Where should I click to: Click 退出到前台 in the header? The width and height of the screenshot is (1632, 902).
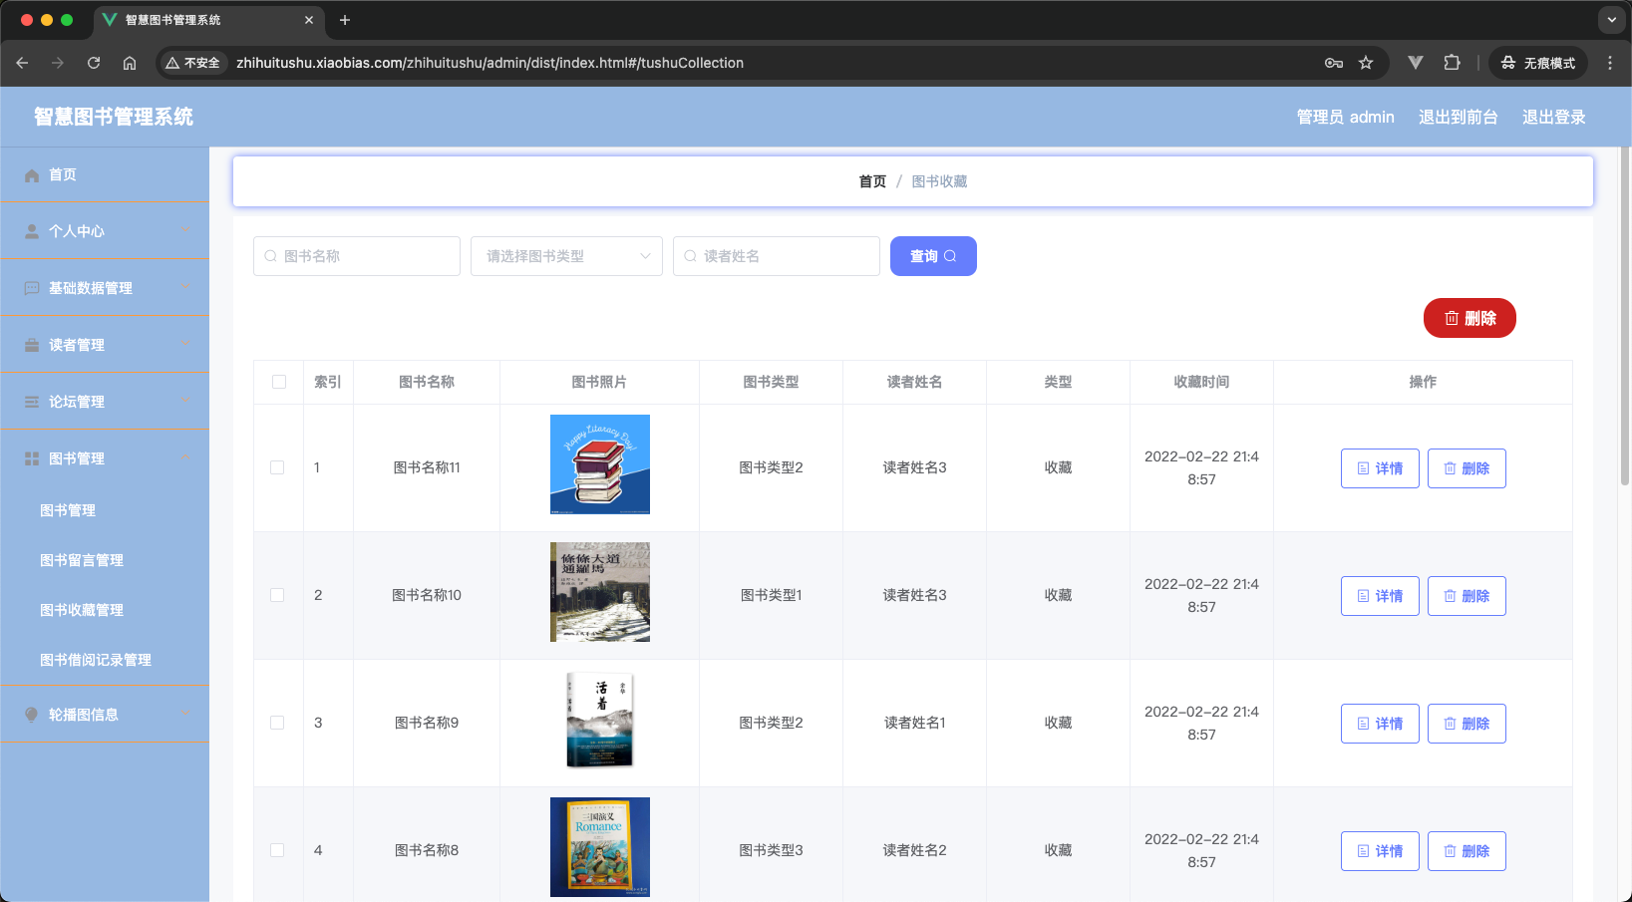1458,117
